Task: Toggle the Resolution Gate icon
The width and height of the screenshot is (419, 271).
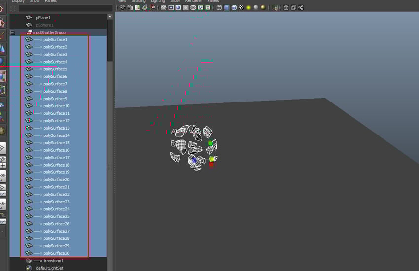Action: pos(178,8)
